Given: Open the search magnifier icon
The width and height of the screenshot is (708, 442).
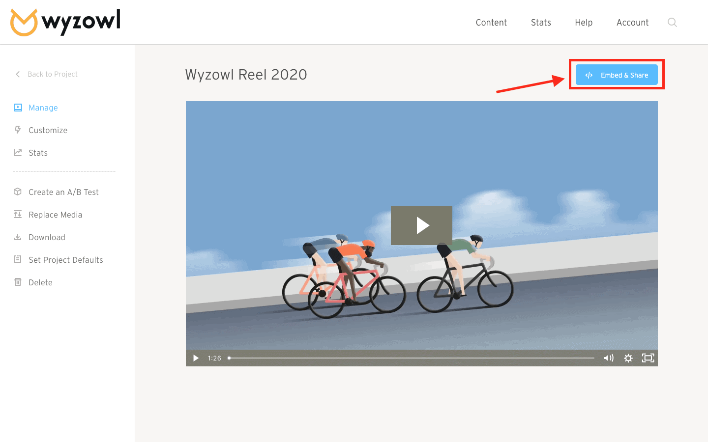Looking at the screenshot, I should (672, 23).
